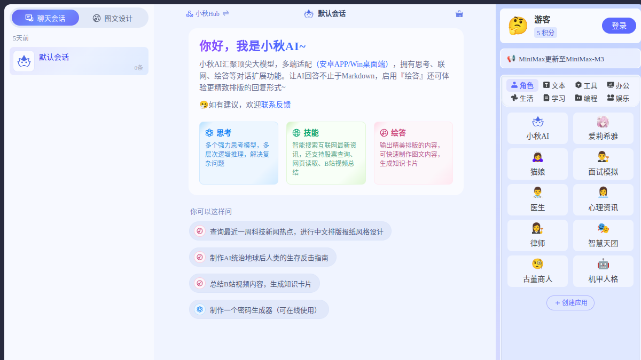Select the 工具 category tab

click(x=586, y=85)
